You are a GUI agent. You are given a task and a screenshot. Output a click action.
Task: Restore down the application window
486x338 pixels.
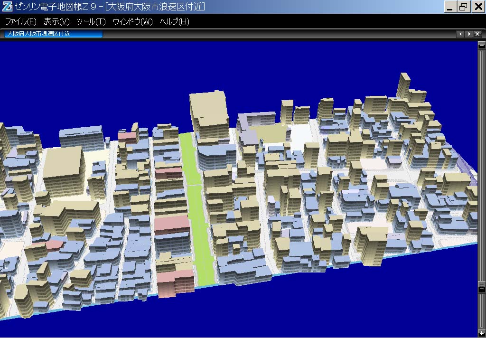click(x=464, y=7)
